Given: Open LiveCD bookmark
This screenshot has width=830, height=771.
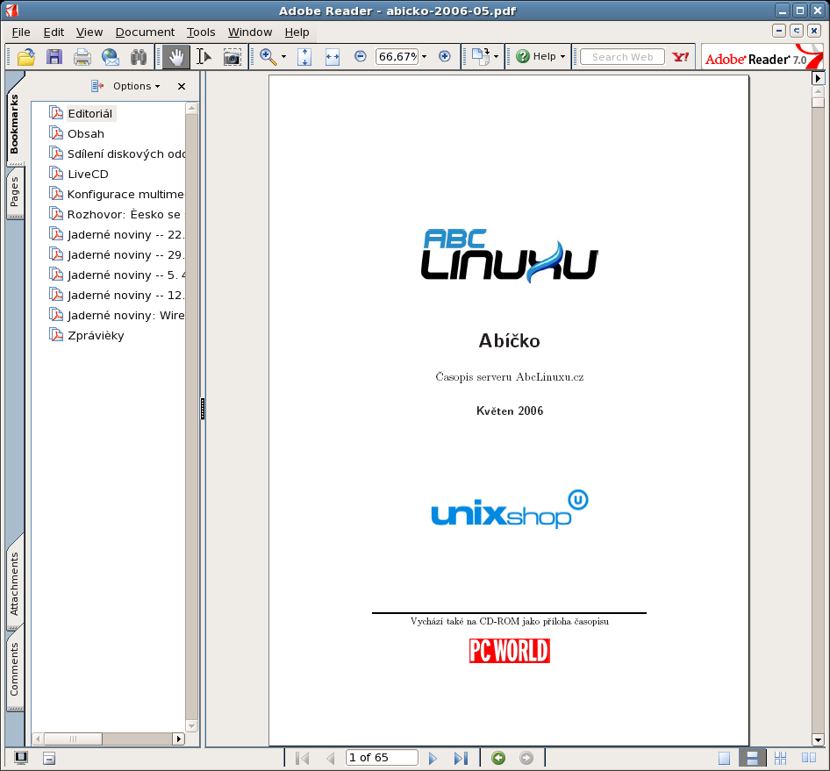Looking at the screenshot, I should click(x=88, y=174).
